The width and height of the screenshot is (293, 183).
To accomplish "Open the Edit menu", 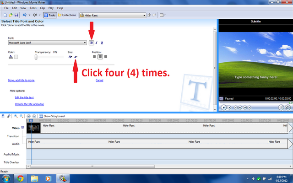I will (14, 8).
